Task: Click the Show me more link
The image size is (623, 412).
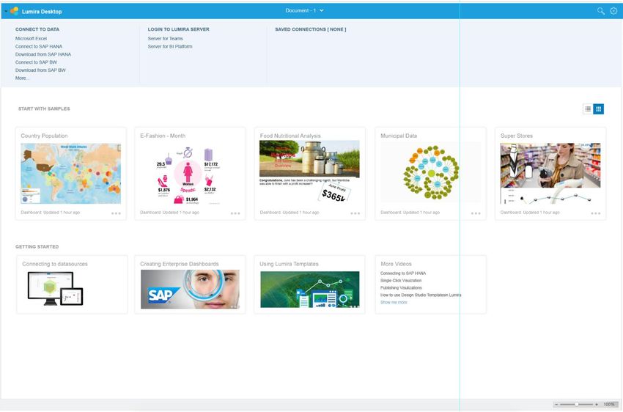Action: [x=394, y=302]
